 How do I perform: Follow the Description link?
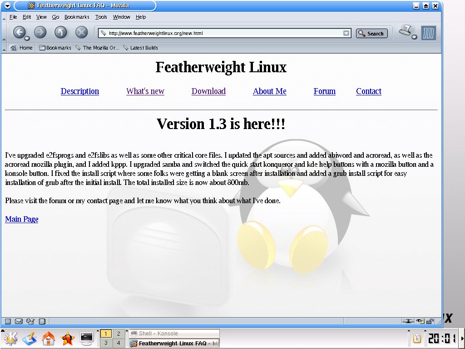[80, 91]
